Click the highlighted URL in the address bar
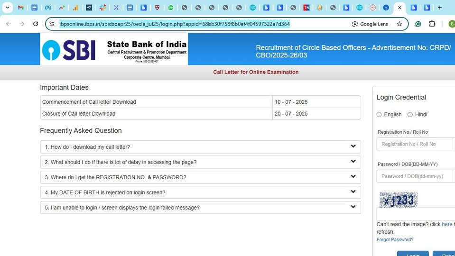This screenshot has width=455, height=256. point(175,24)
